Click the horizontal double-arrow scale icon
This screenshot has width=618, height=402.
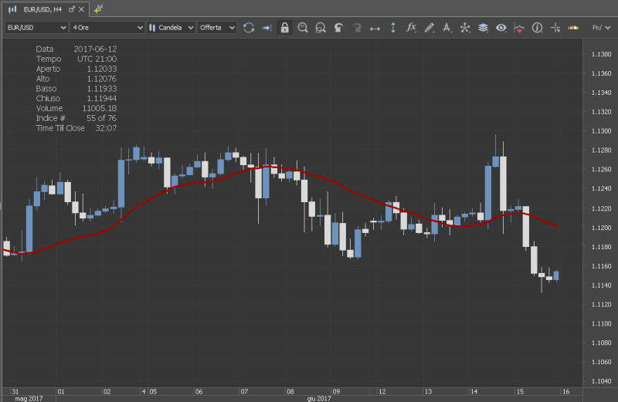click(x=375, y=28)
